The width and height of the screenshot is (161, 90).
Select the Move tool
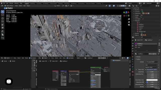[x=3, y=18]
